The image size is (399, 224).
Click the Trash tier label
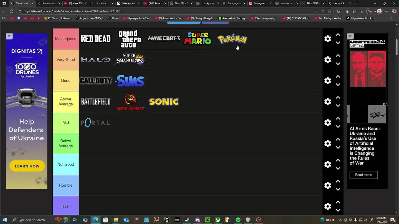pos(65,206)
